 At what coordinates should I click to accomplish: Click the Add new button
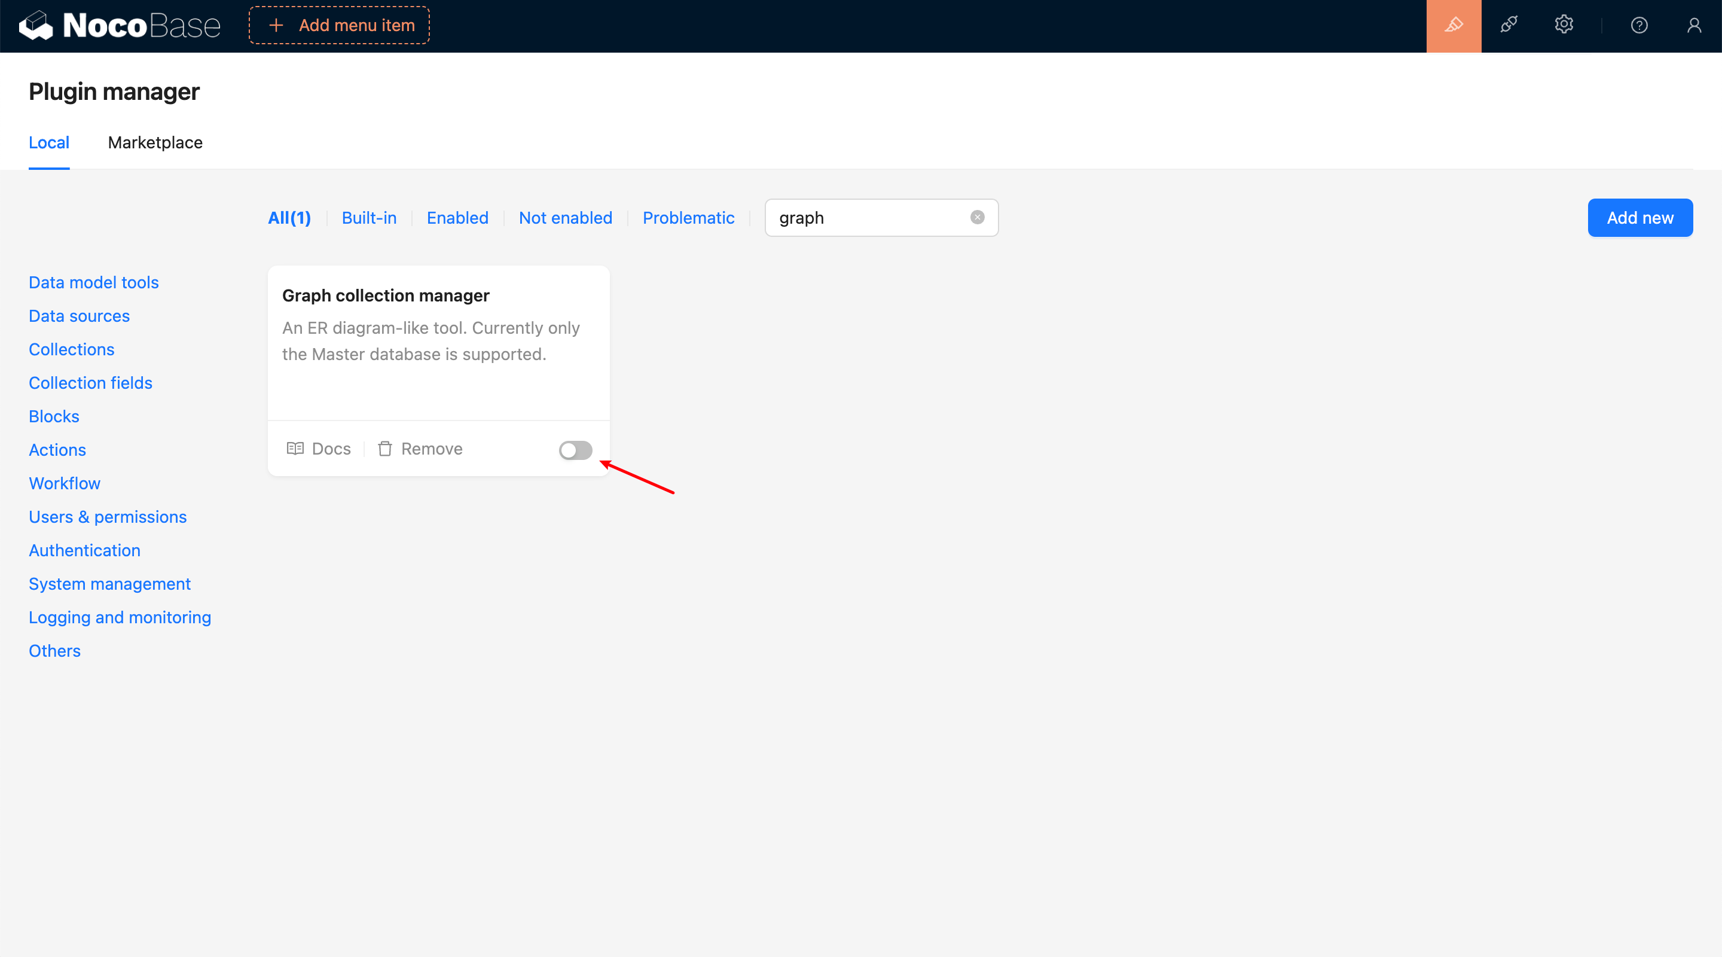[1639, 218]
